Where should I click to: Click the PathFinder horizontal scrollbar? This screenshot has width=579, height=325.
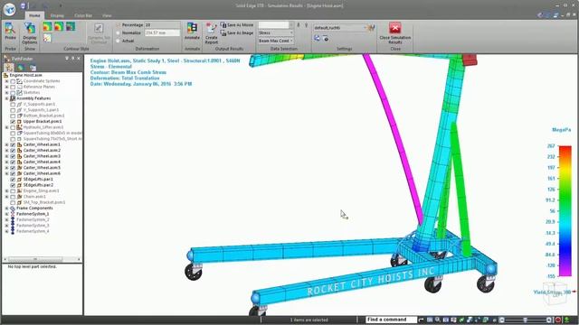pos(43,259)
